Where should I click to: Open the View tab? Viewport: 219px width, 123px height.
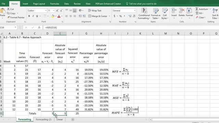[88, 4]
